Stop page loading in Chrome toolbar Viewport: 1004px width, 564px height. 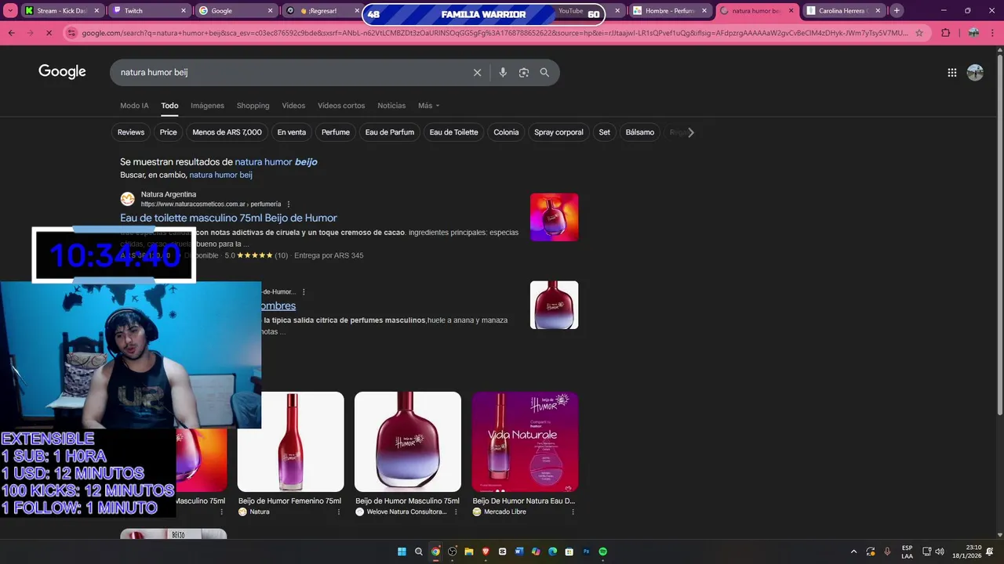point(49,33)
